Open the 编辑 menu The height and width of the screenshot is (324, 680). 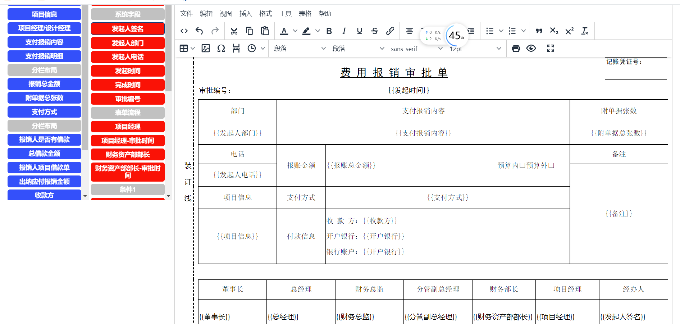pos(206,14)
